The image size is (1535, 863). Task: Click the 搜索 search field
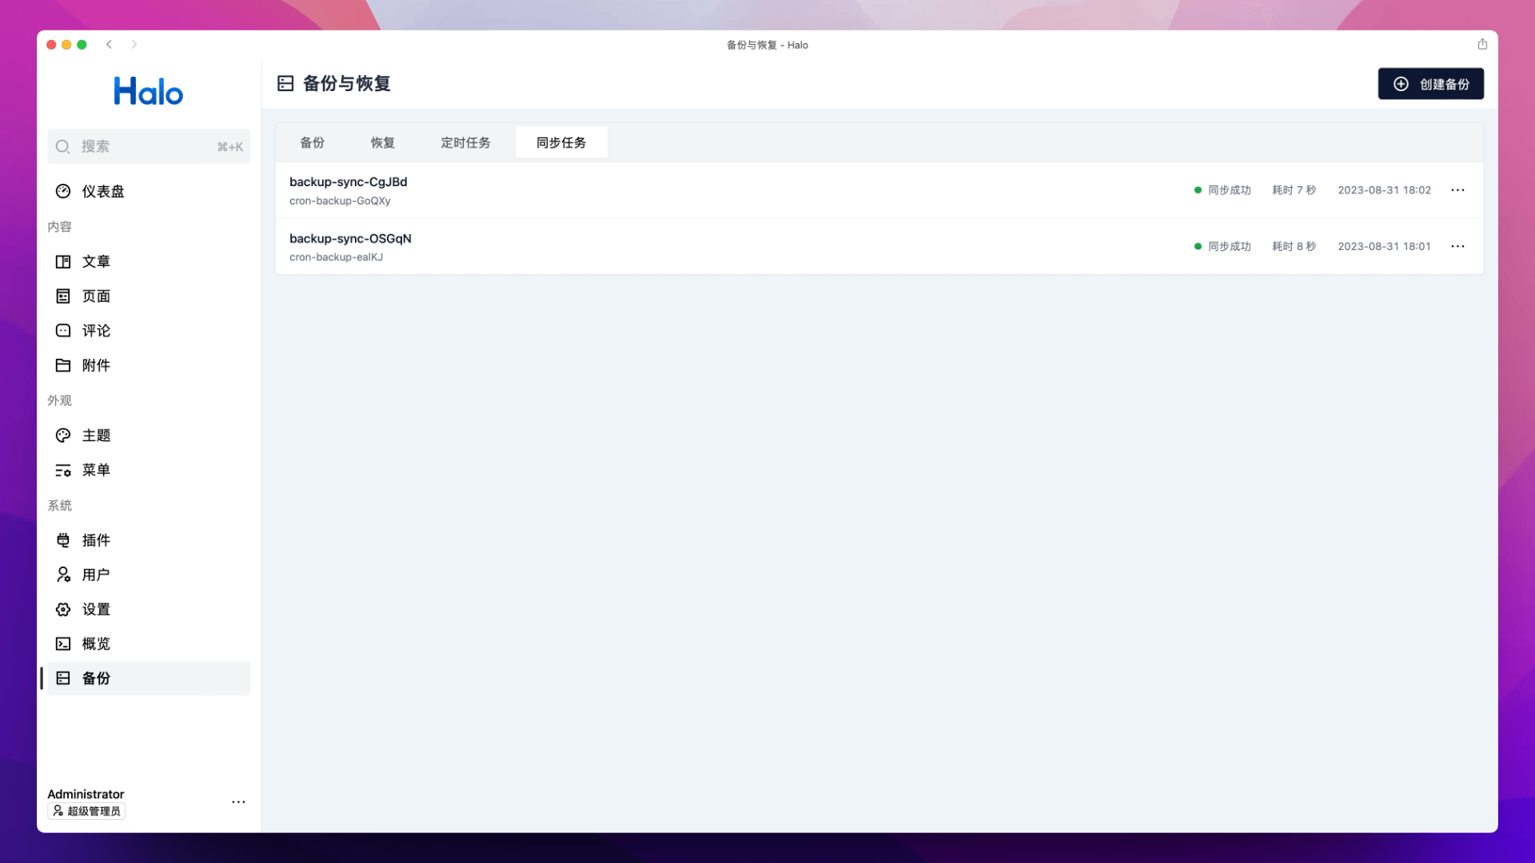(149, 146)
